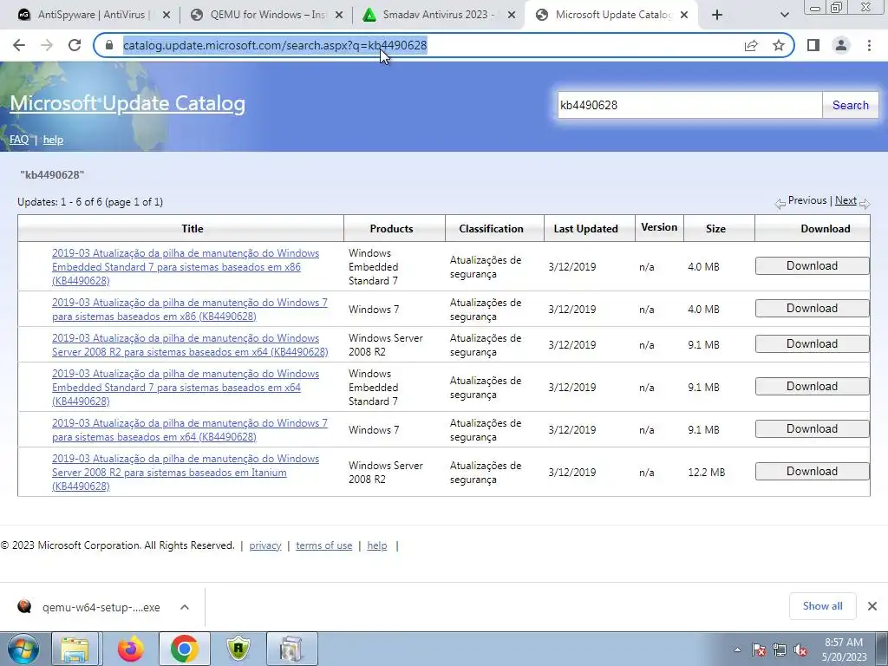Sort by Classification column header
This screenshot has width=888, height=666.
(x=491, y=229)
